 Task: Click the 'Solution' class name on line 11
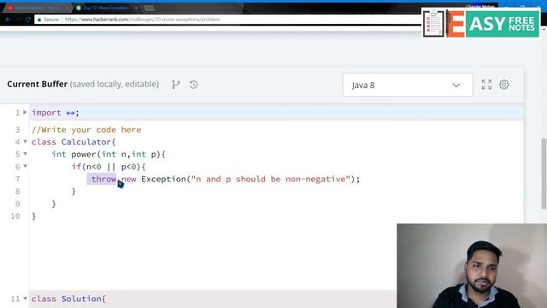tap(81, 299)
